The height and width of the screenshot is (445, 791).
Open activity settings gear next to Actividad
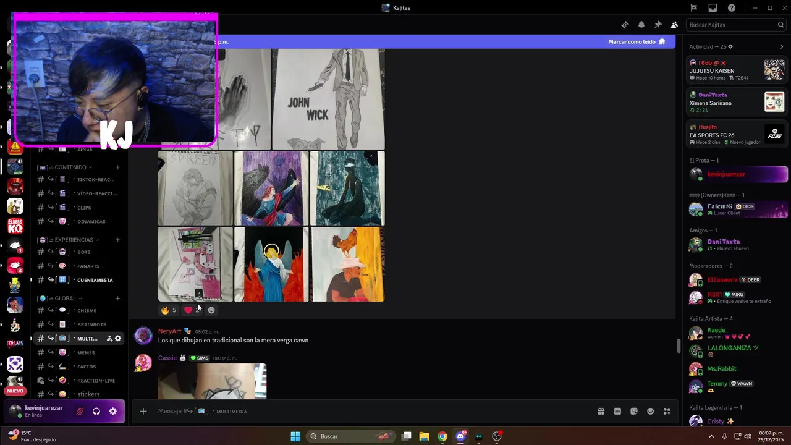[730, 46]
